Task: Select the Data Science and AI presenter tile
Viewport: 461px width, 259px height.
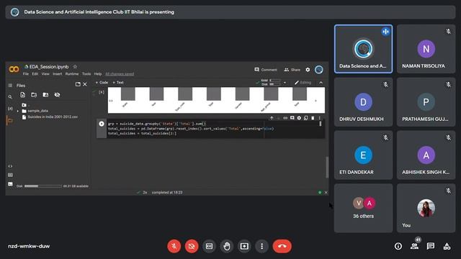Action: (x=363, y=49)
